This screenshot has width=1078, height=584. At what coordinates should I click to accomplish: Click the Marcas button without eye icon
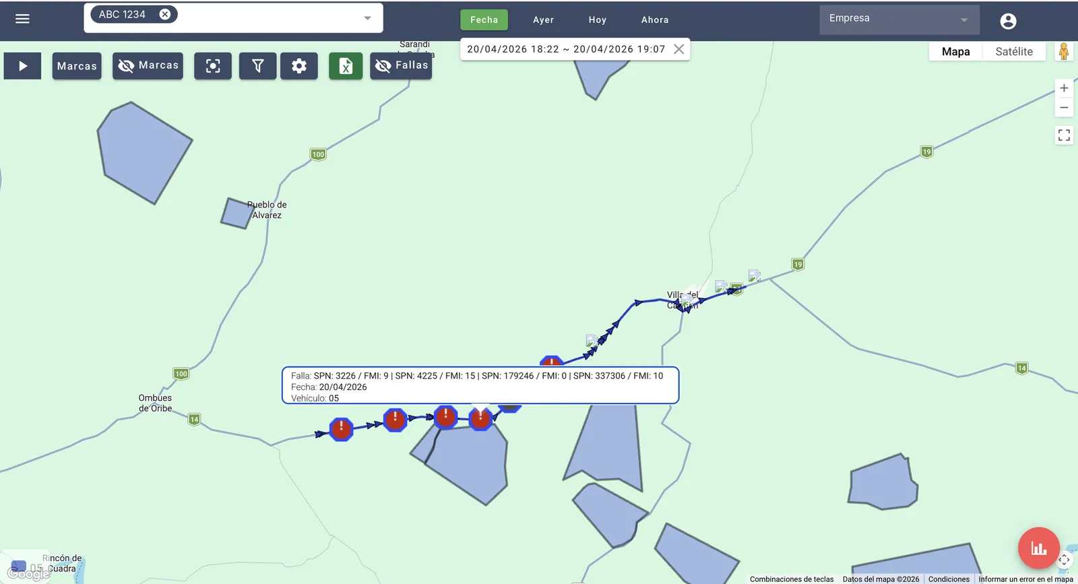point(77,66)
